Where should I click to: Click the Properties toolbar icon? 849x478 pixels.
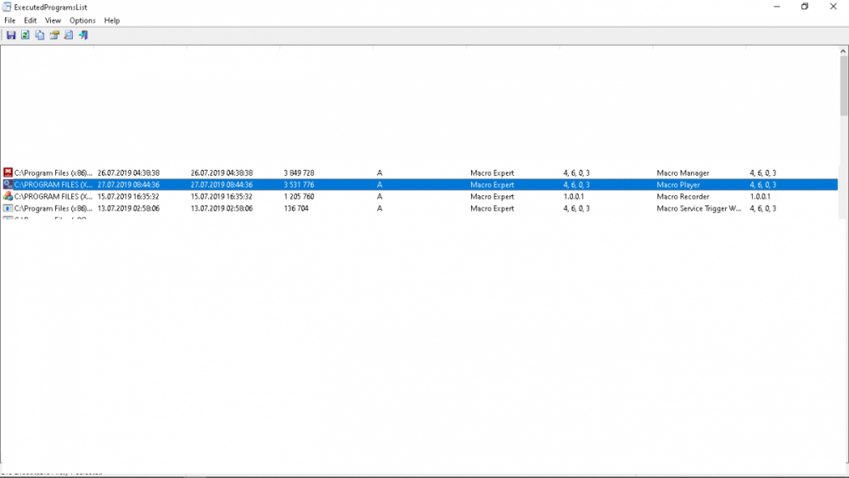point(54,36)
